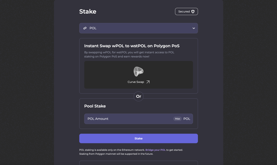Click the Max button in the amount field

point(177,119)
